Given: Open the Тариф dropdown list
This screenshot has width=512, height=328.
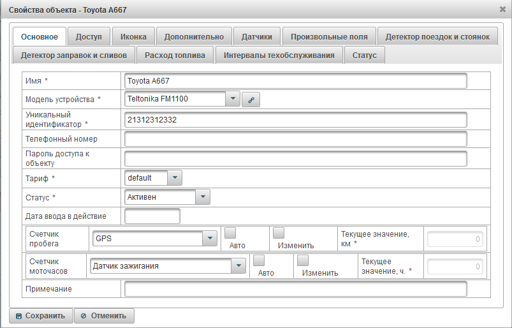Looking at the screenshot, I should click(x=175, y=177).
